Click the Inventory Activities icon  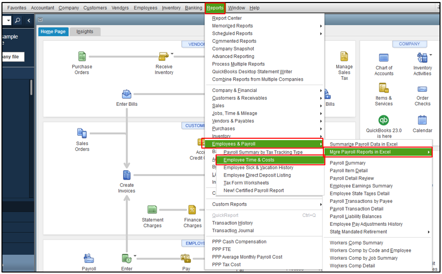click(422, 58)
